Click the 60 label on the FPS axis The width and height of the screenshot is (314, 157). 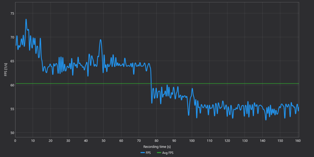[x=12, y=85]
